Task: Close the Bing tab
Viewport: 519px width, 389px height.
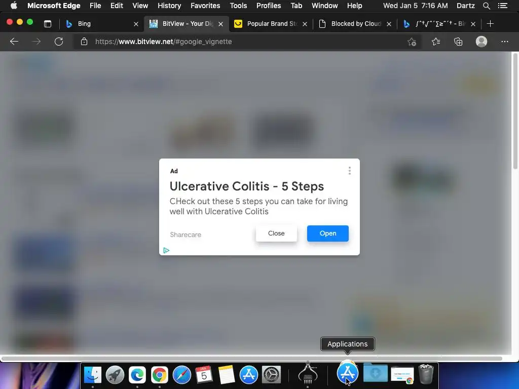Action: [136, 24]
